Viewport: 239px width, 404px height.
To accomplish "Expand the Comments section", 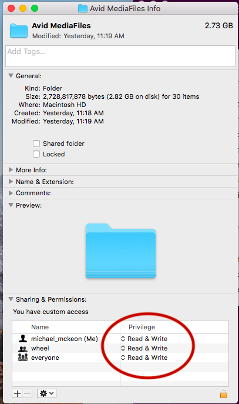I will pos(11,193).
